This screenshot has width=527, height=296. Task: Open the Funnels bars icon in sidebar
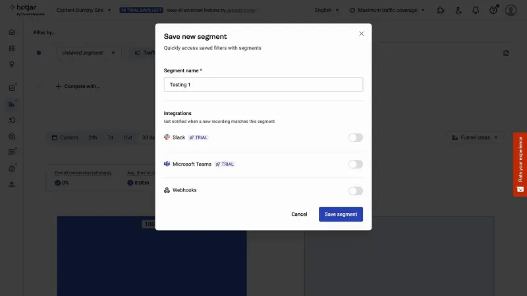pos(12,104)
